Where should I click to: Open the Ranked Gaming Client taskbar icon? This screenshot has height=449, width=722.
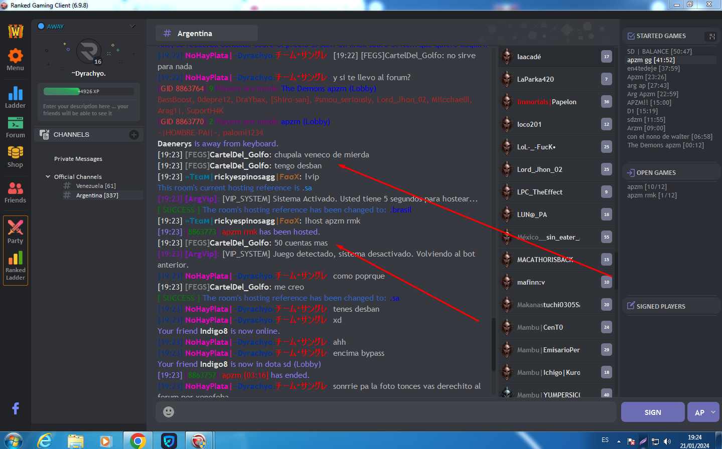(x=199, y=441)
